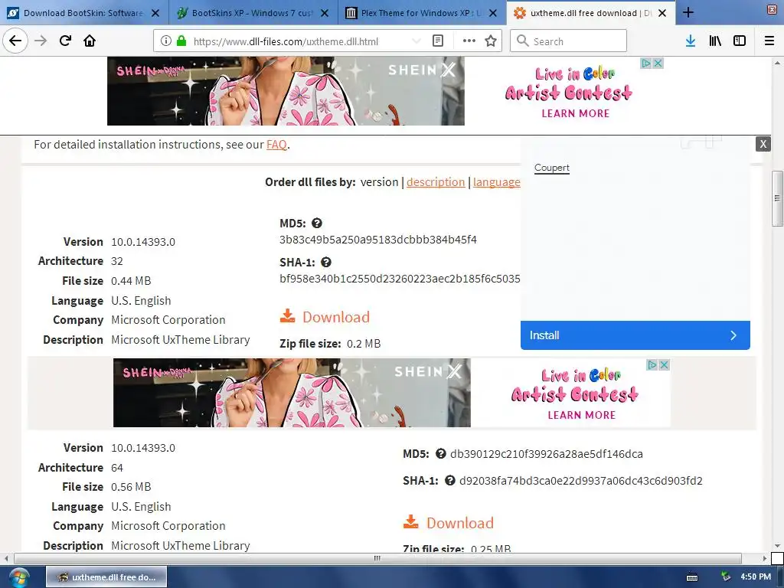Close the top SHEIN banner ad
784x588 pixels.
coord(658,63)
